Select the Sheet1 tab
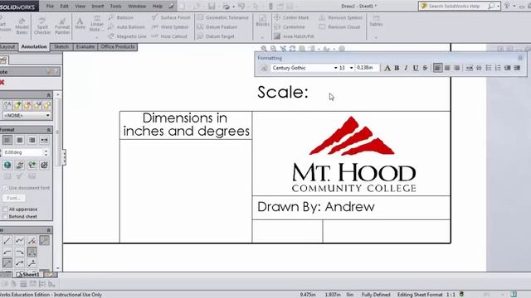 [28, 274]
